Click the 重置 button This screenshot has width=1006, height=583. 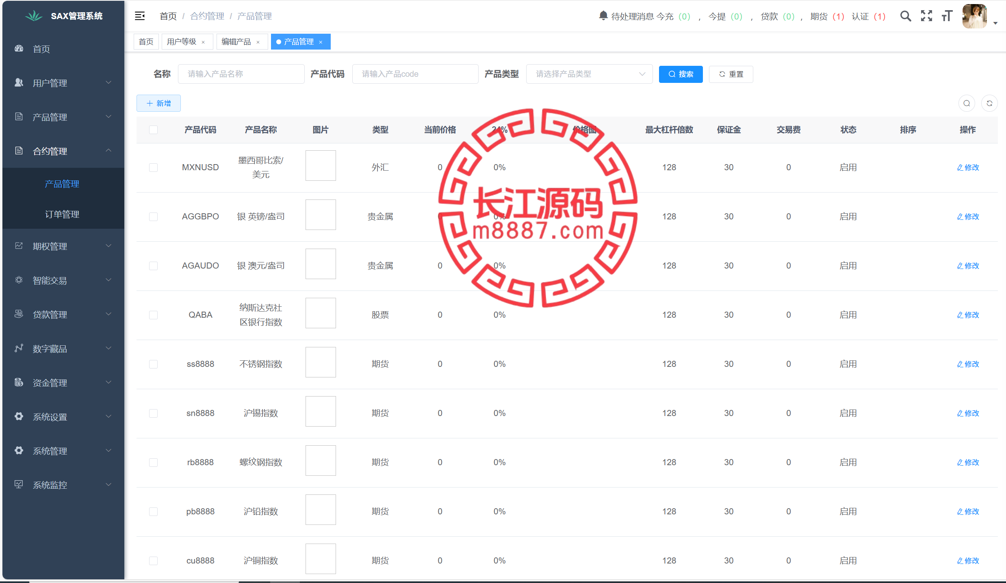(x=731, y=74)
